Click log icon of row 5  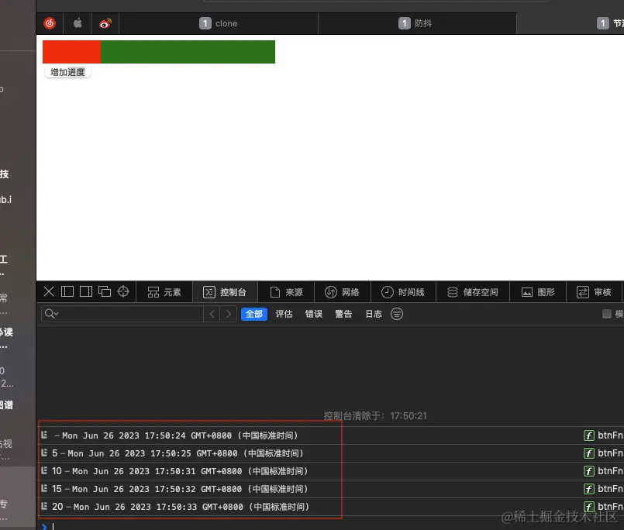tap(44, 453)
